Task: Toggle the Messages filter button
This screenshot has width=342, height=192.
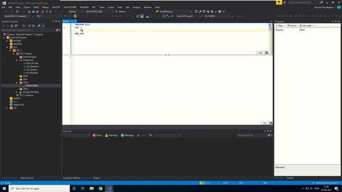Action: [x=127, y=135]
